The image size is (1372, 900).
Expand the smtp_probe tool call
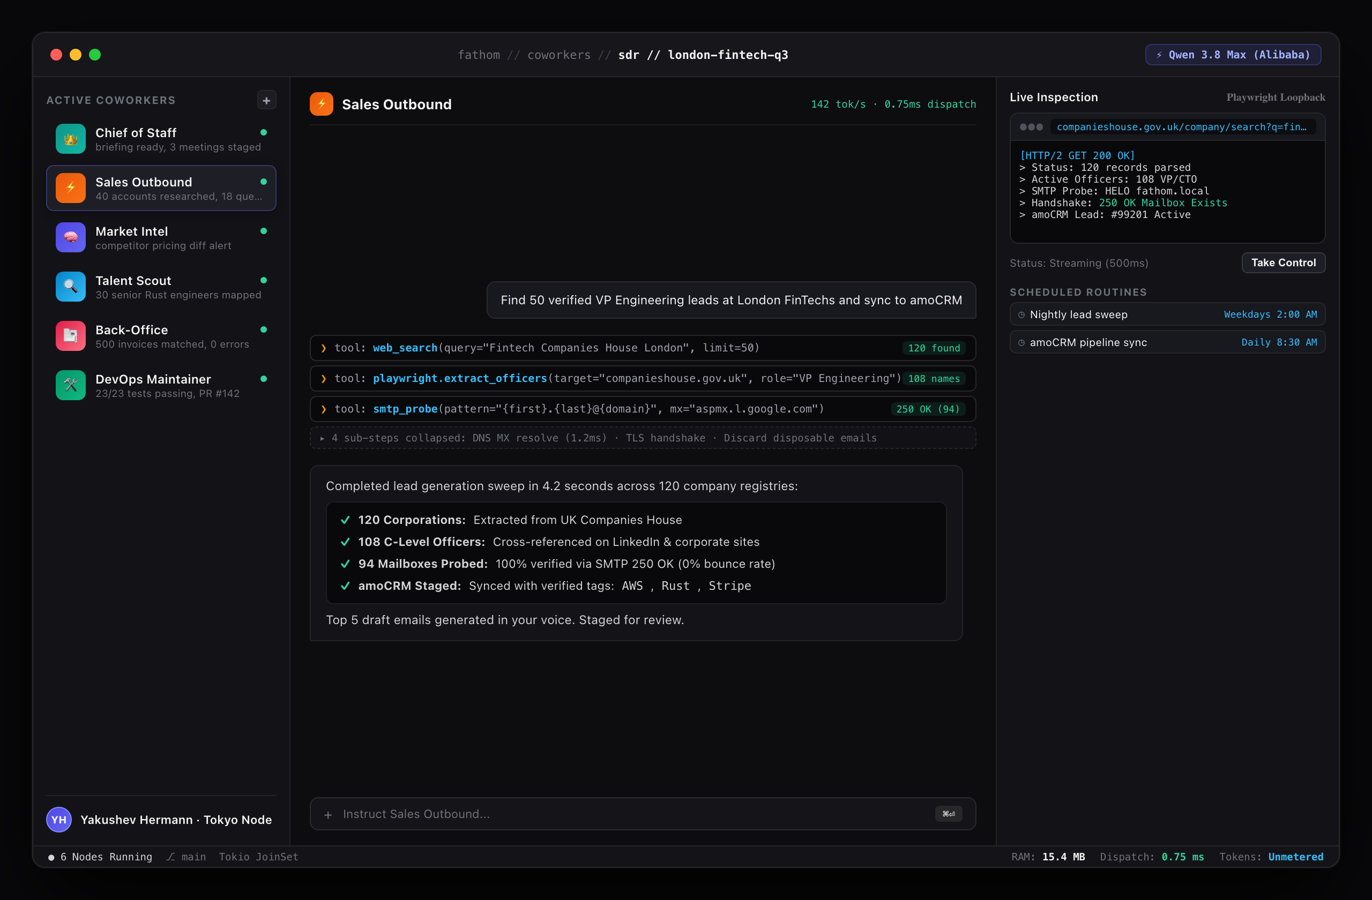[x=642, y=409]
